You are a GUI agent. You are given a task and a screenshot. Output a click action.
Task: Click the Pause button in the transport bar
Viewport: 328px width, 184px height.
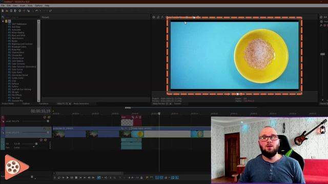pyautogui.click(x=72, y=178)
